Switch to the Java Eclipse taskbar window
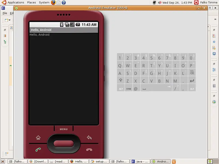Viewport: 219px width, 164px height. [140, 162]
